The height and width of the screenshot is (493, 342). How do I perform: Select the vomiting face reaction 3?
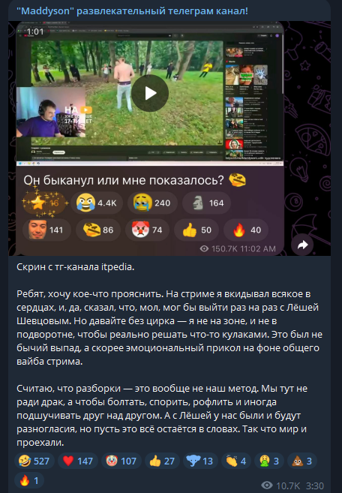click(x=269, y=461)
